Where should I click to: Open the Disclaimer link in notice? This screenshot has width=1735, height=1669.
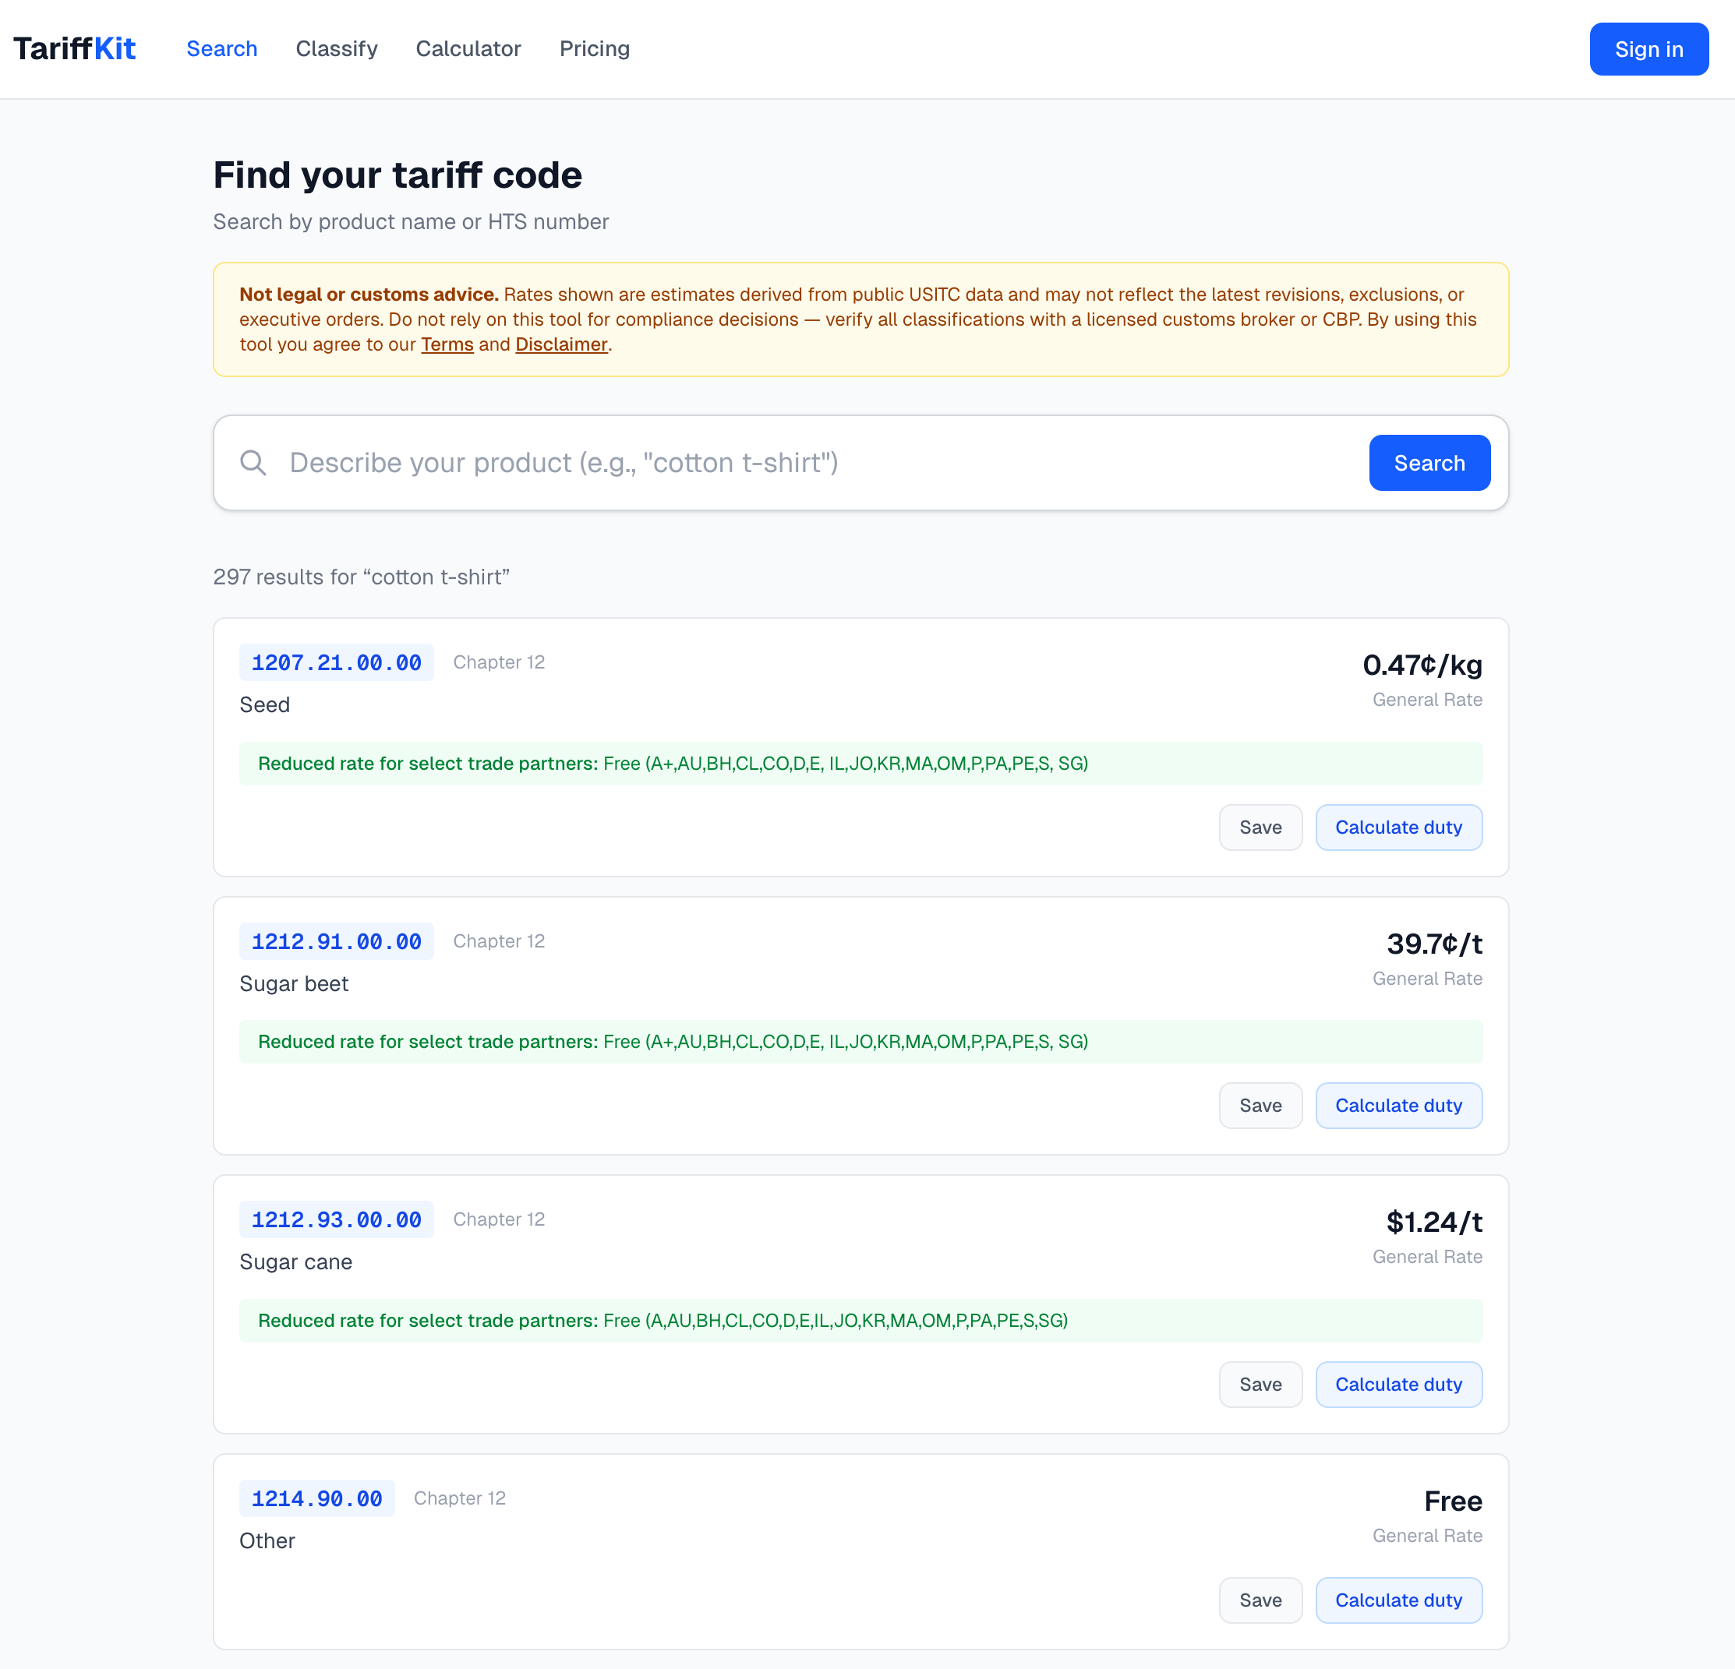tap(561, 344)
